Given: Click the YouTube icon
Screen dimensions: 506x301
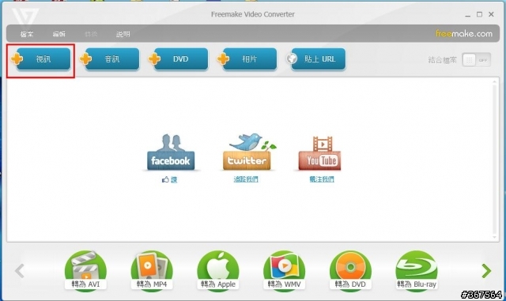Looking at the screenshot, I should tap(319, 153).
